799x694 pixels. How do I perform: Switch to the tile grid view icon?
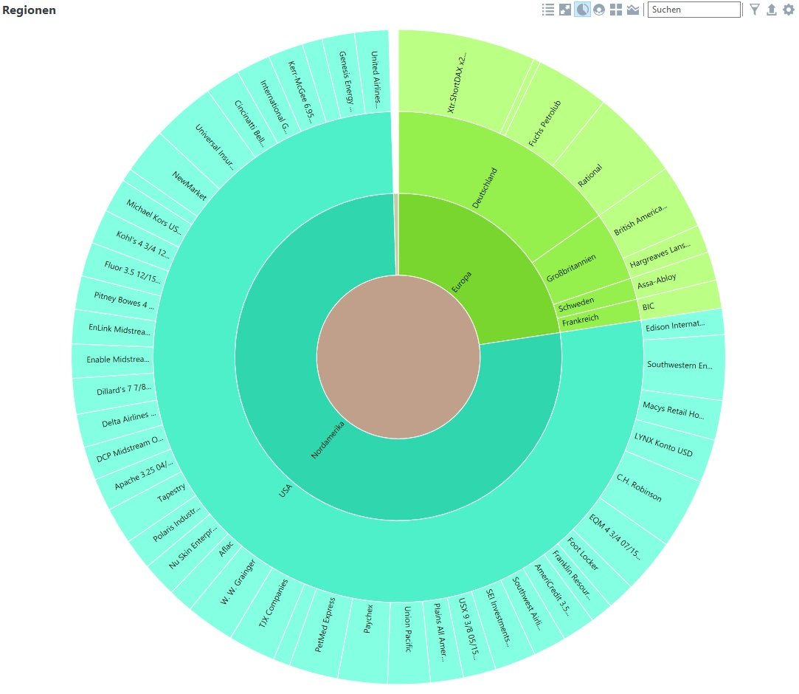(x=616, y=10)
